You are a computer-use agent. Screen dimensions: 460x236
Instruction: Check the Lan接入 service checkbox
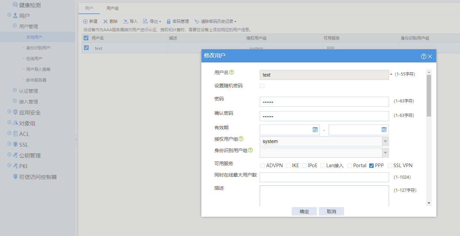[x=323, y=166]
